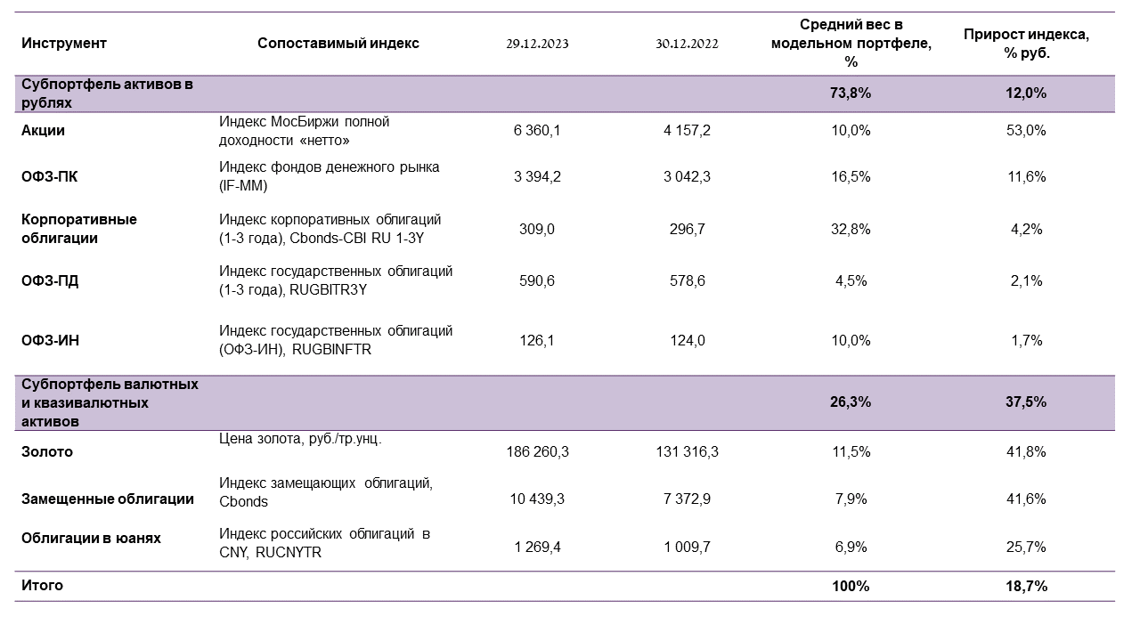Select the ОФЗ-ПК instrument cell

click(49, 176)
